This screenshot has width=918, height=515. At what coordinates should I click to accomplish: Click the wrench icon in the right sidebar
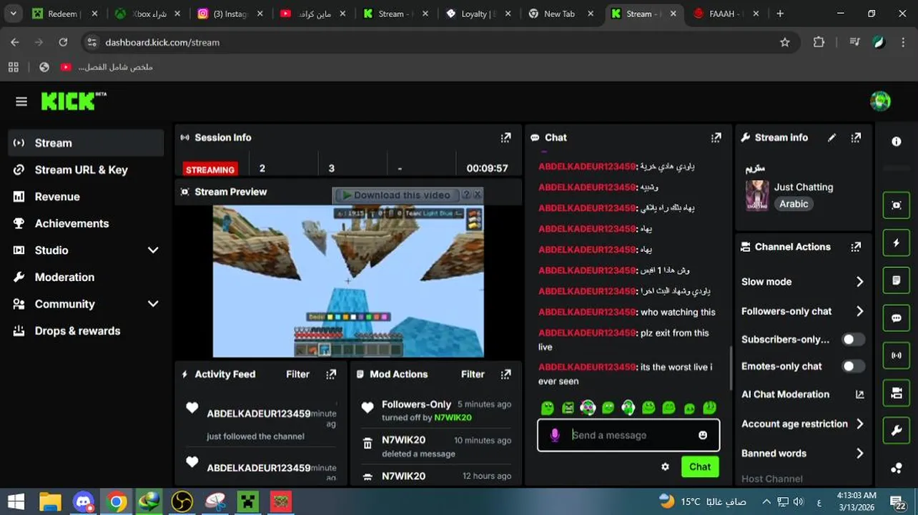pyautogui.click(x=897, y=431)
